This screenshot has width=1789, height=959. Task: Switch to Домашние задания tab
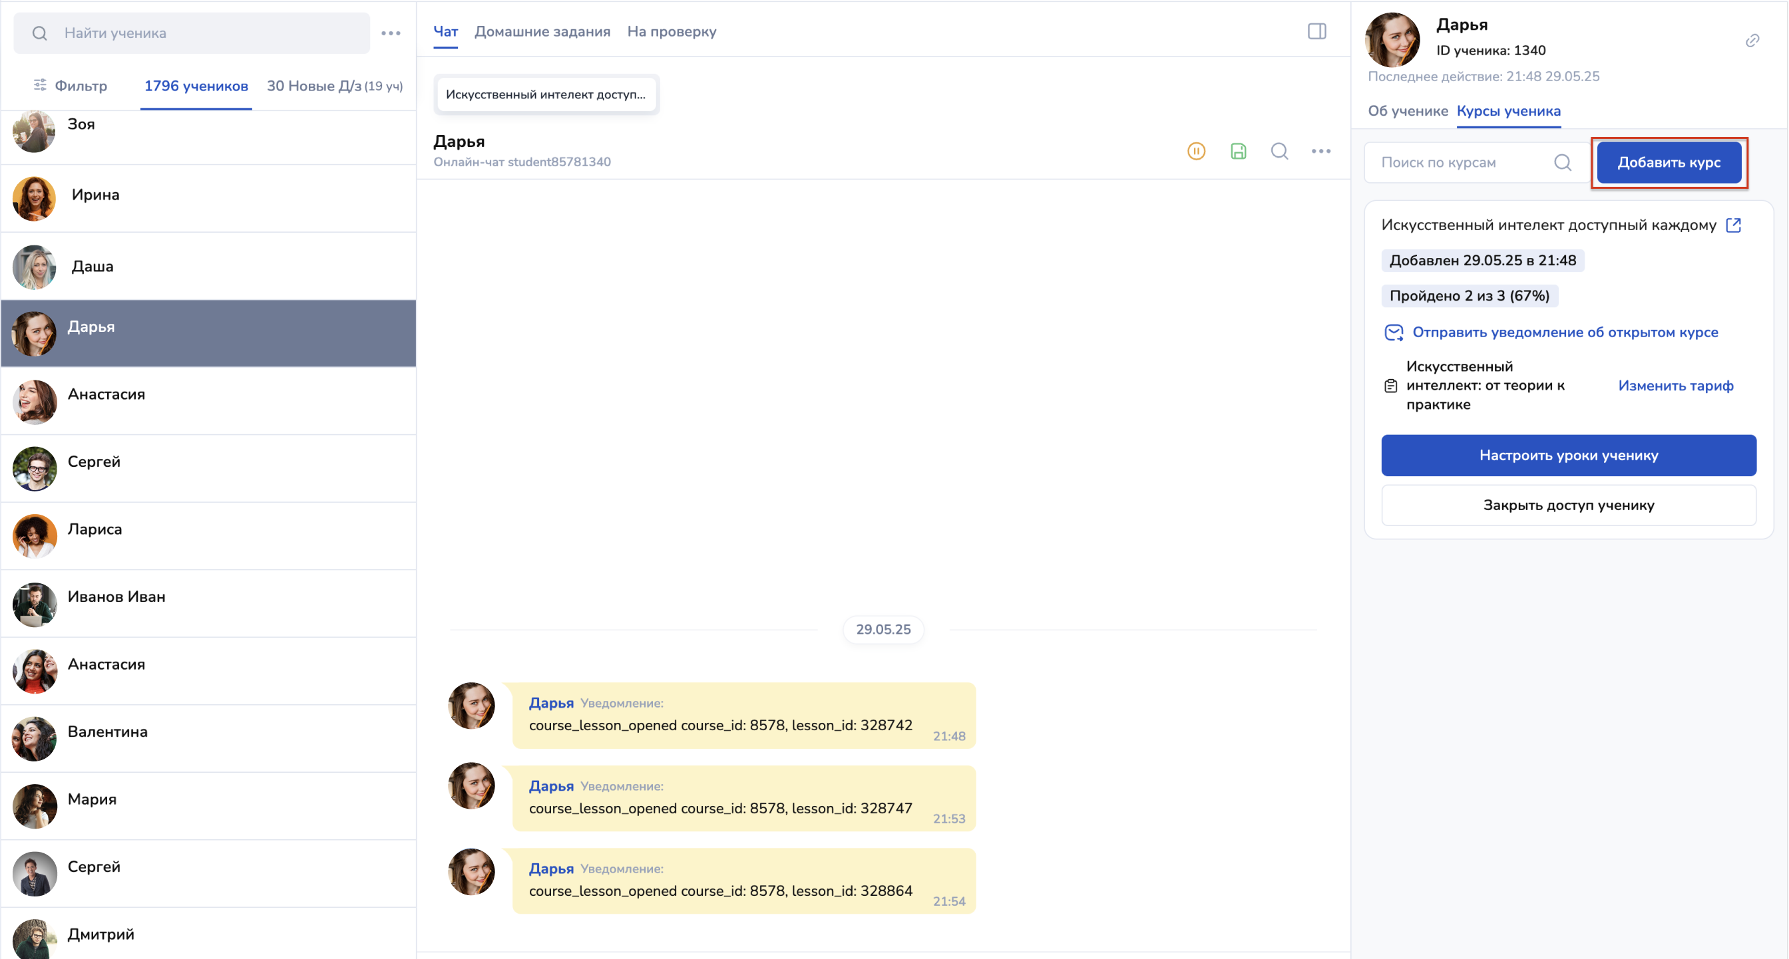point(542,32)
